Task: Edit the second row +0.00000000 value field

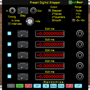Action: click(50, 44)
